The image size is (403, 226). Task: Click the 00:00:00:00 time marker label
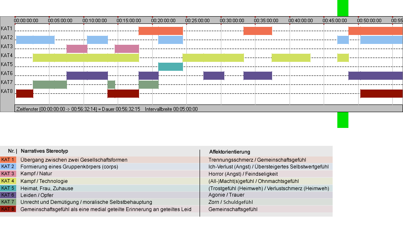[x=26, y=20]
